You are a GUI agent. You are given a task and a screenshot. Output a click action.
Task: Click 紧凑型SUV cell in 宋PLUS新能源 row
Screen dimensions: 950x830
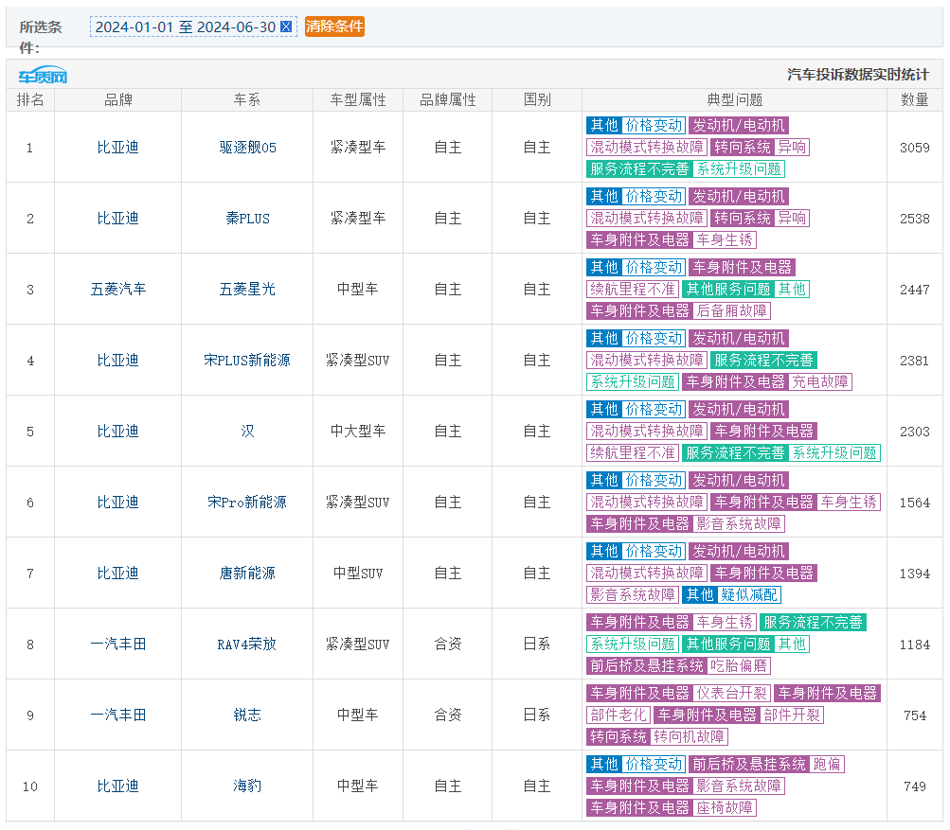[x=358, y=361]
